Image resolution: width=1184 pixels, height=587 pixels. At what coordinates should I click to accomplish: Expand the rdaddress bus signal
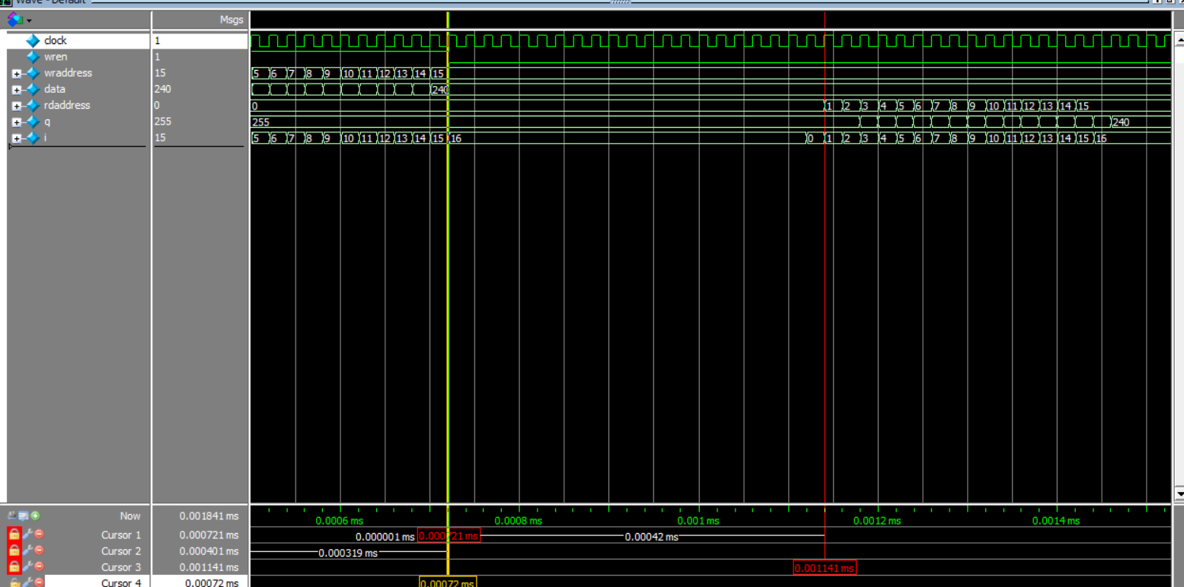point(17,106)
